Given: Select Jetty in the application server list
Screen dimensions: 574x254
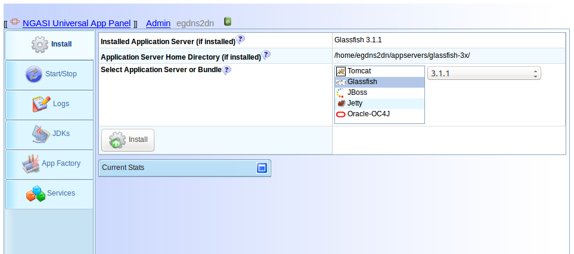Looking at the screenshot, I should [380, 104].
